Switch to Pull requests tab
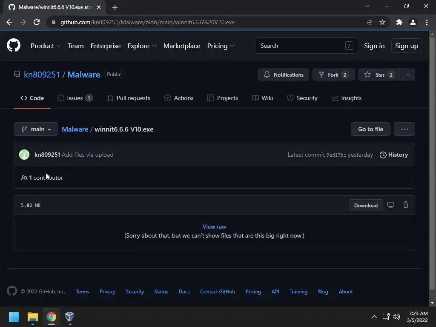The image size is (436, 327). coord(129,98)
